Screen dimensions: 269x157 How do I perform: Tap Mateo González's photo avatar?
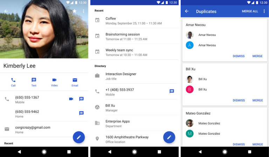[x=189, y=123]
